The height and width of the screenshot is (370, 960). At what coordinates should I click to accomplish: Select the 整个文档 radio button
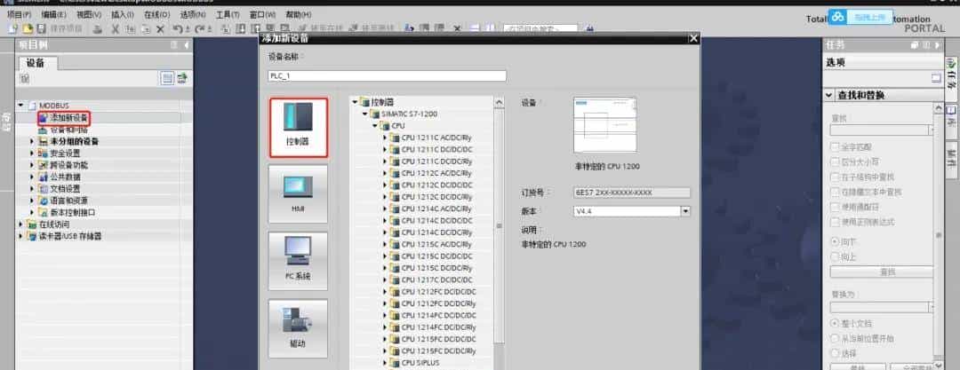[834, 323]
